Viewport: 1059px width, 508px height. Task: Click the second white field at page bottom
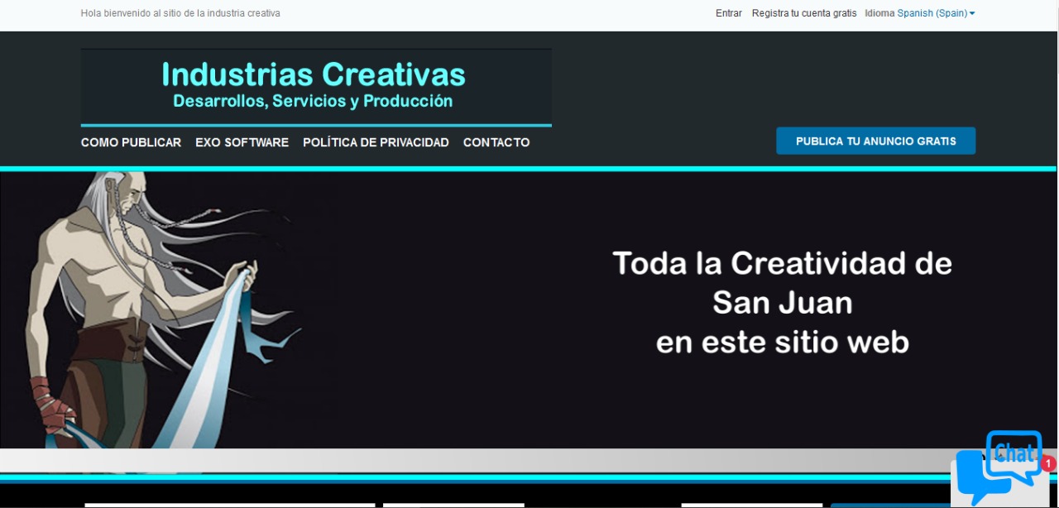pyautogui.click(x=453, y=505)
